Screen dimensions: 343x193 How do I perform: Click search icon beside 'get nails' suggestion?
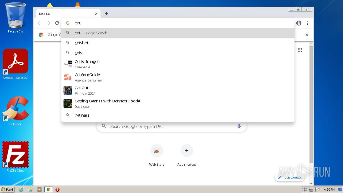point(68,115)
